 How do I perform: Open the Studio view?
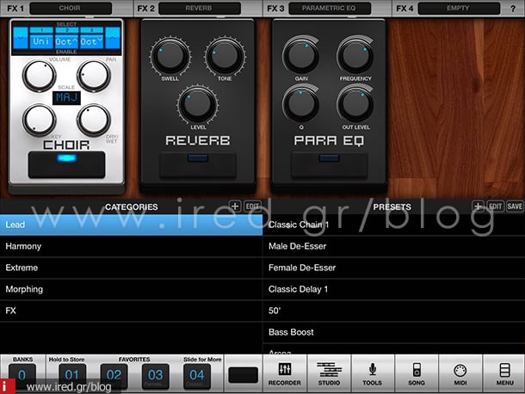point(329,373)
